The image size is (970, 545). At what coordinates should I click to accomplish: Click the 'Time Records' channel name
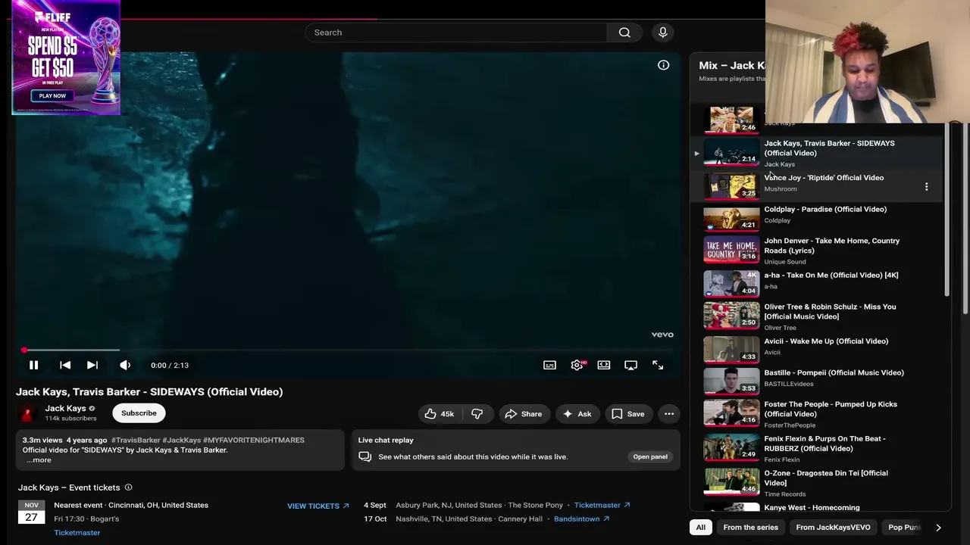point(784,494)
